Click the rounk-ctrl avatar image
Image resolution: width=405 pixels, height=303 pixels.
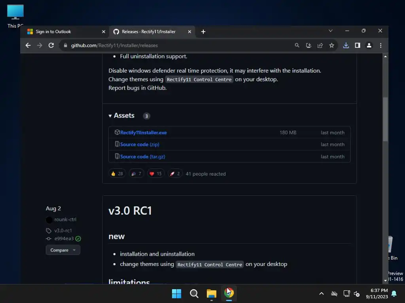(49, 220)
